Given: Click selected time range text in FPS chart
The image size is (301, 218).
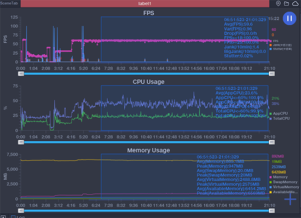Looking at the screenshot, I should click(245, 20).
